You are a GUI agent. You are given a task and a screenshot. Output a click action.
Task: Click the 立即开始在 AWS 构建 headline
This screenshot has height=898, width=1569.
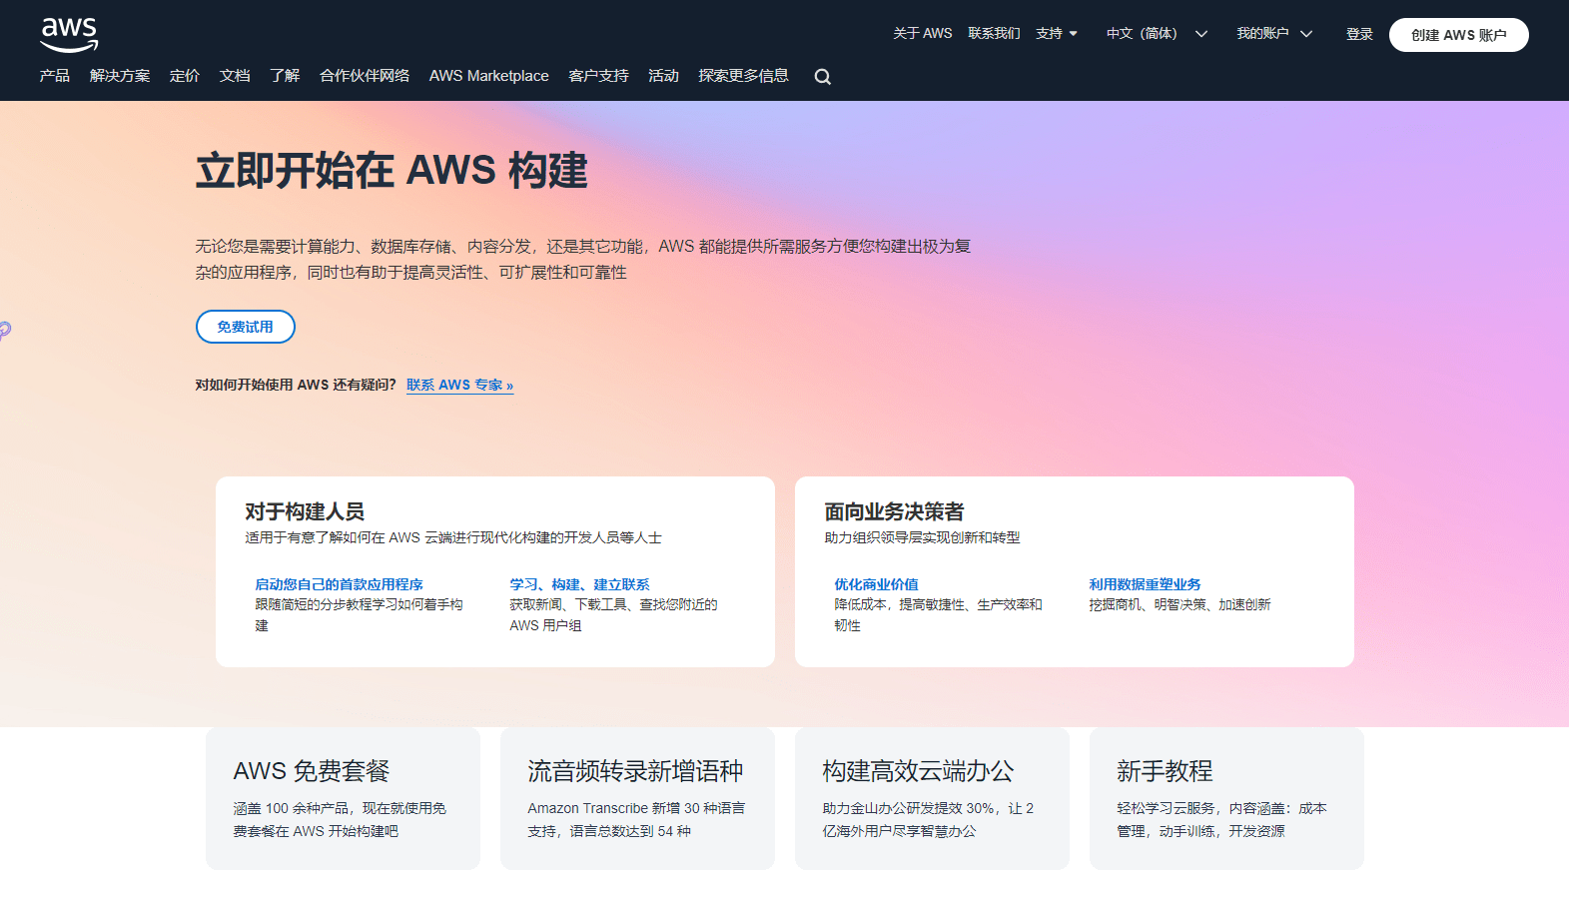coord(392,171)
